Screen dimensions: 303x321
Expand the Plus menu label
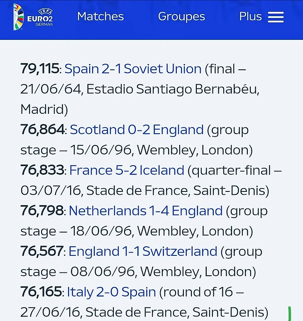click(x=250, y=17)
